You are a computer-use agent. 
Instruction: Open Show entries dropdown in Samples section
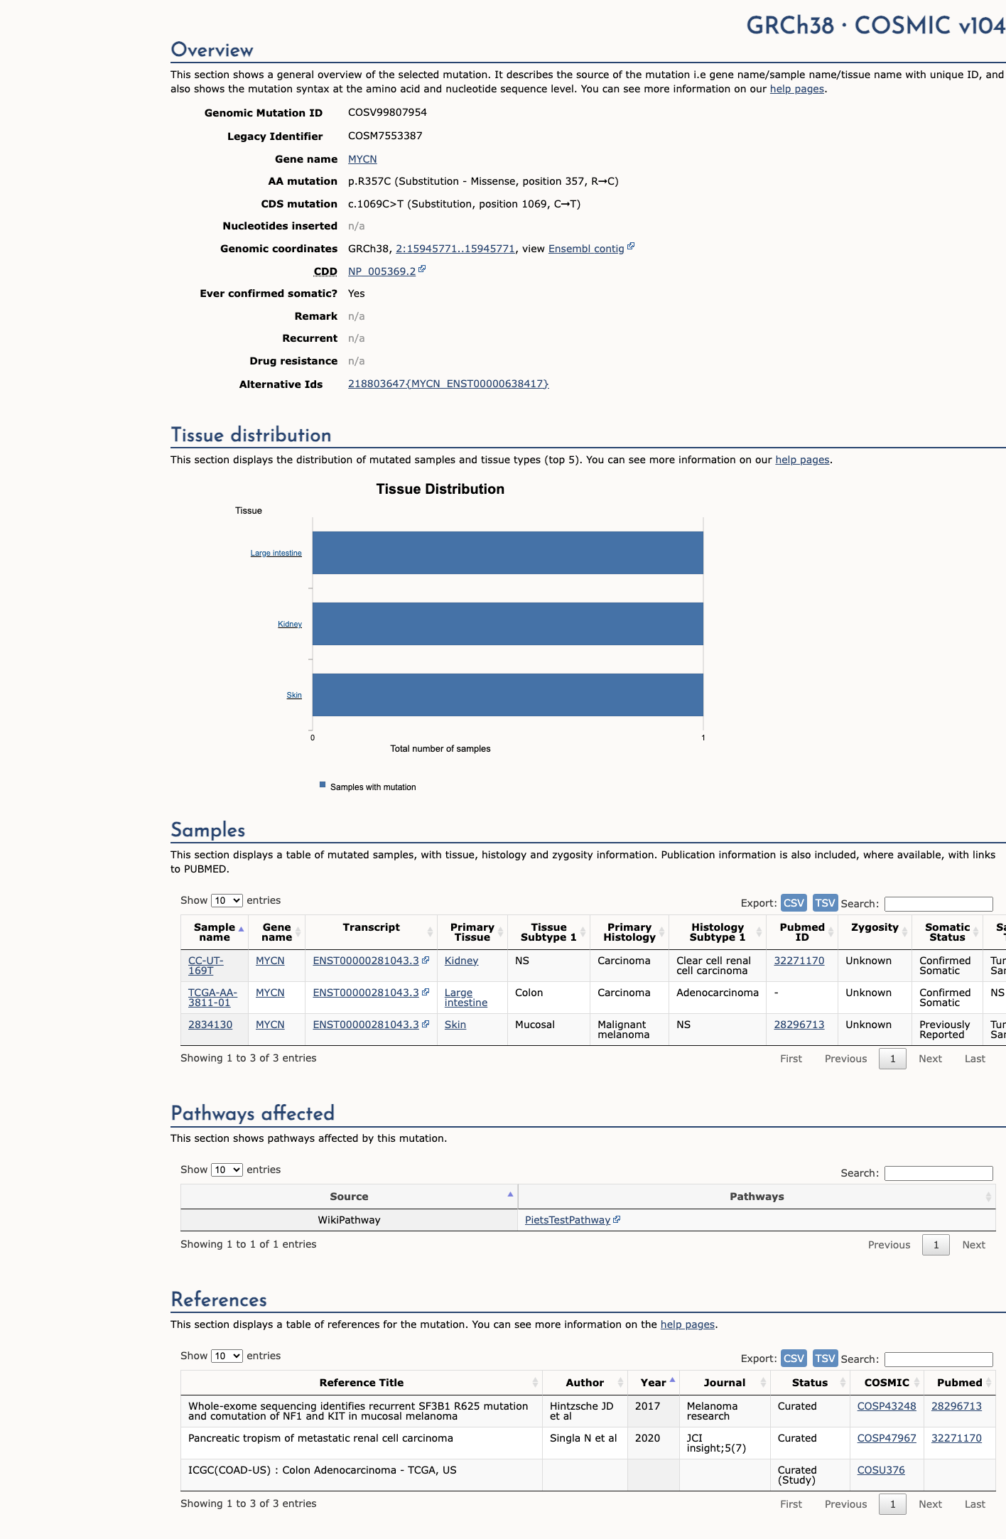click(x=227, y=900)
